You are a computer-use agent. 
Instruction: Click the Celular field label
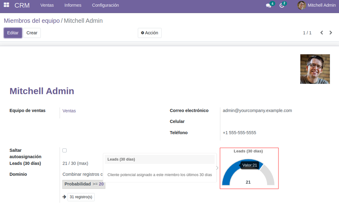(x=177, y=121)
